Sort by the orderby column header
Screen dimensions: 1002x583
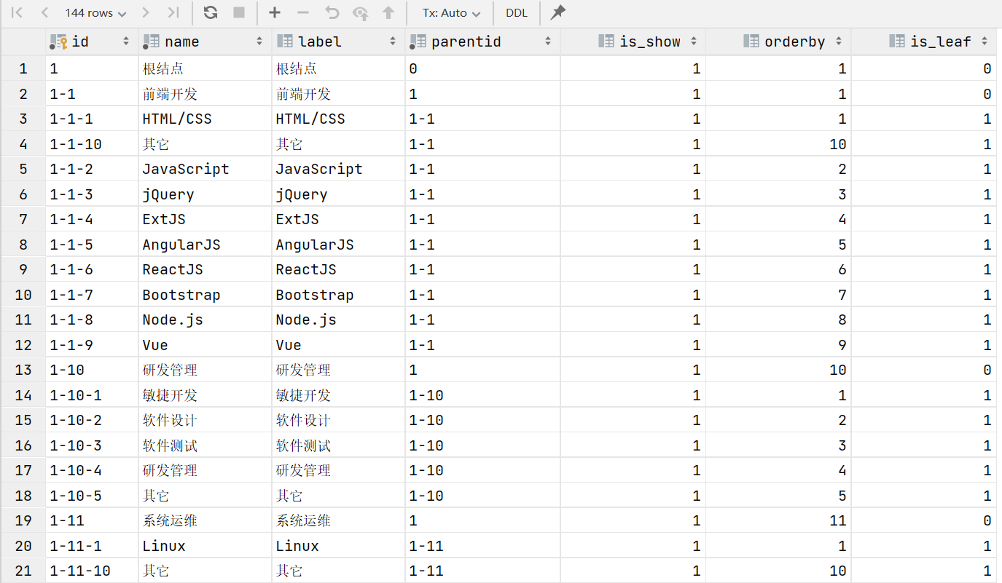tap(778, 41)
